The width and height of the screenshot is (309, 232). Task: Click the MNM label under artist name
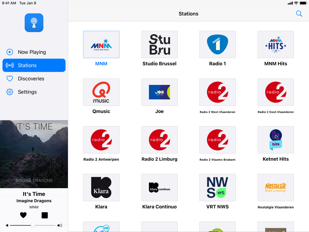[34, 207]
